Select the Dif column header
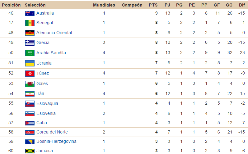Viewport: 248px width, 154px height. click(x=242, y=5)
